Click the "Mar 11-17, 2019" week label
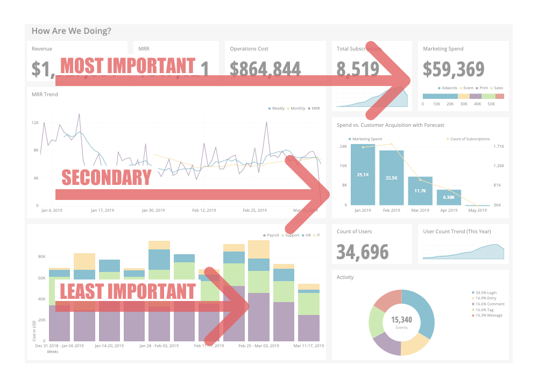The height and width of the screenshot is (387, 538). (308, 346)
